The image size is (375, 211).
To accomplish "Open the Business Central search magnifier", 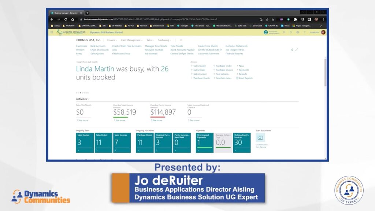I will [284, 32].
